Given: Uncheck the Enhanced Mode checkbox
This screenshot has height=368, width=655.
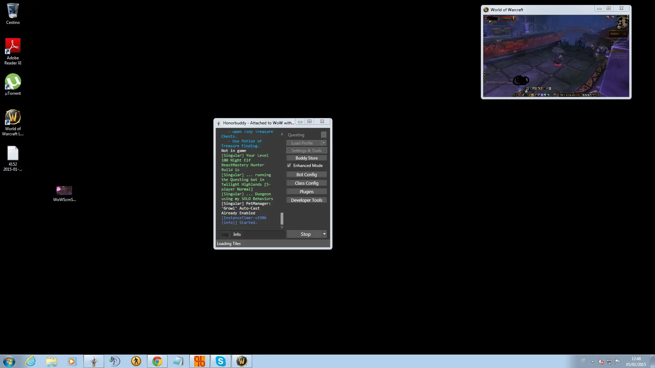Looking at the screenshot, I should pyautogui.click(x=289, y=166).
